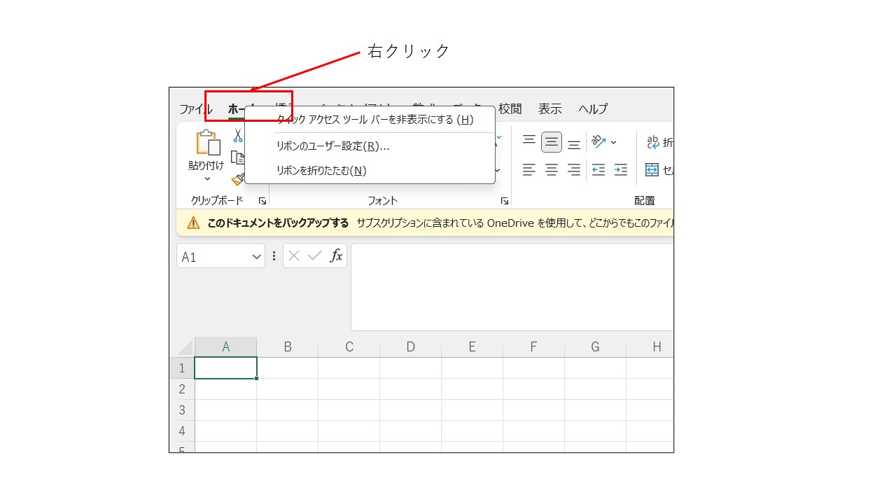Click the insert function fx icon

coord(337,255)
